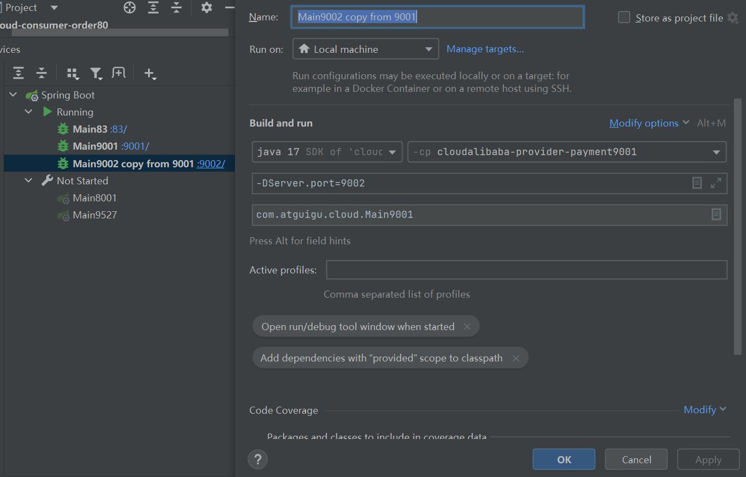Click the Expand All icon in Services toolbar
Image resolution: width=746 pixels, height=477 pixels.
point(18,73)
